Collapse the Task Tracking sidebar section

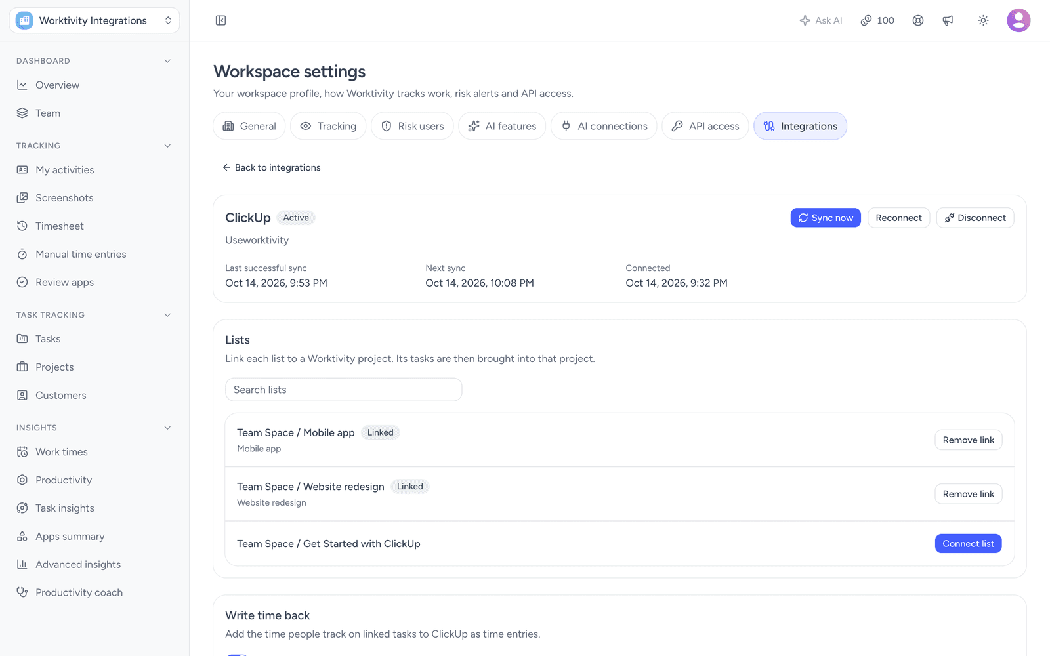167,315
